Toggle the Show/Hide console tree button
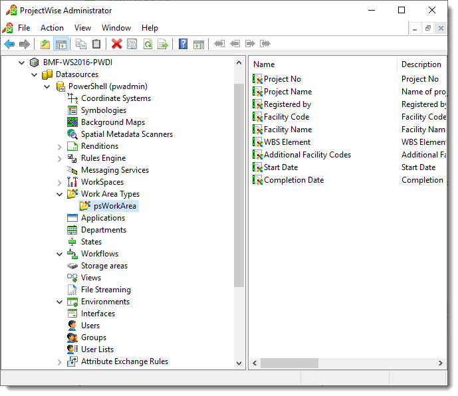This screenshot has height=396, width=458. tap(60, 44)
